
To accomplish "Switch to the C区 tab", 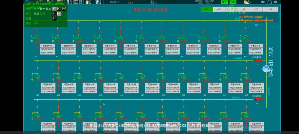I will pyautogui.click(x=231, y=9).
